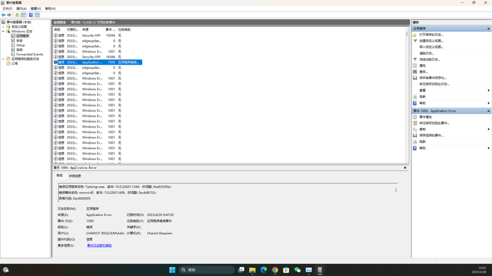
Task: Select the Security-SPP event 16394 row
Action: coord(98,35)
